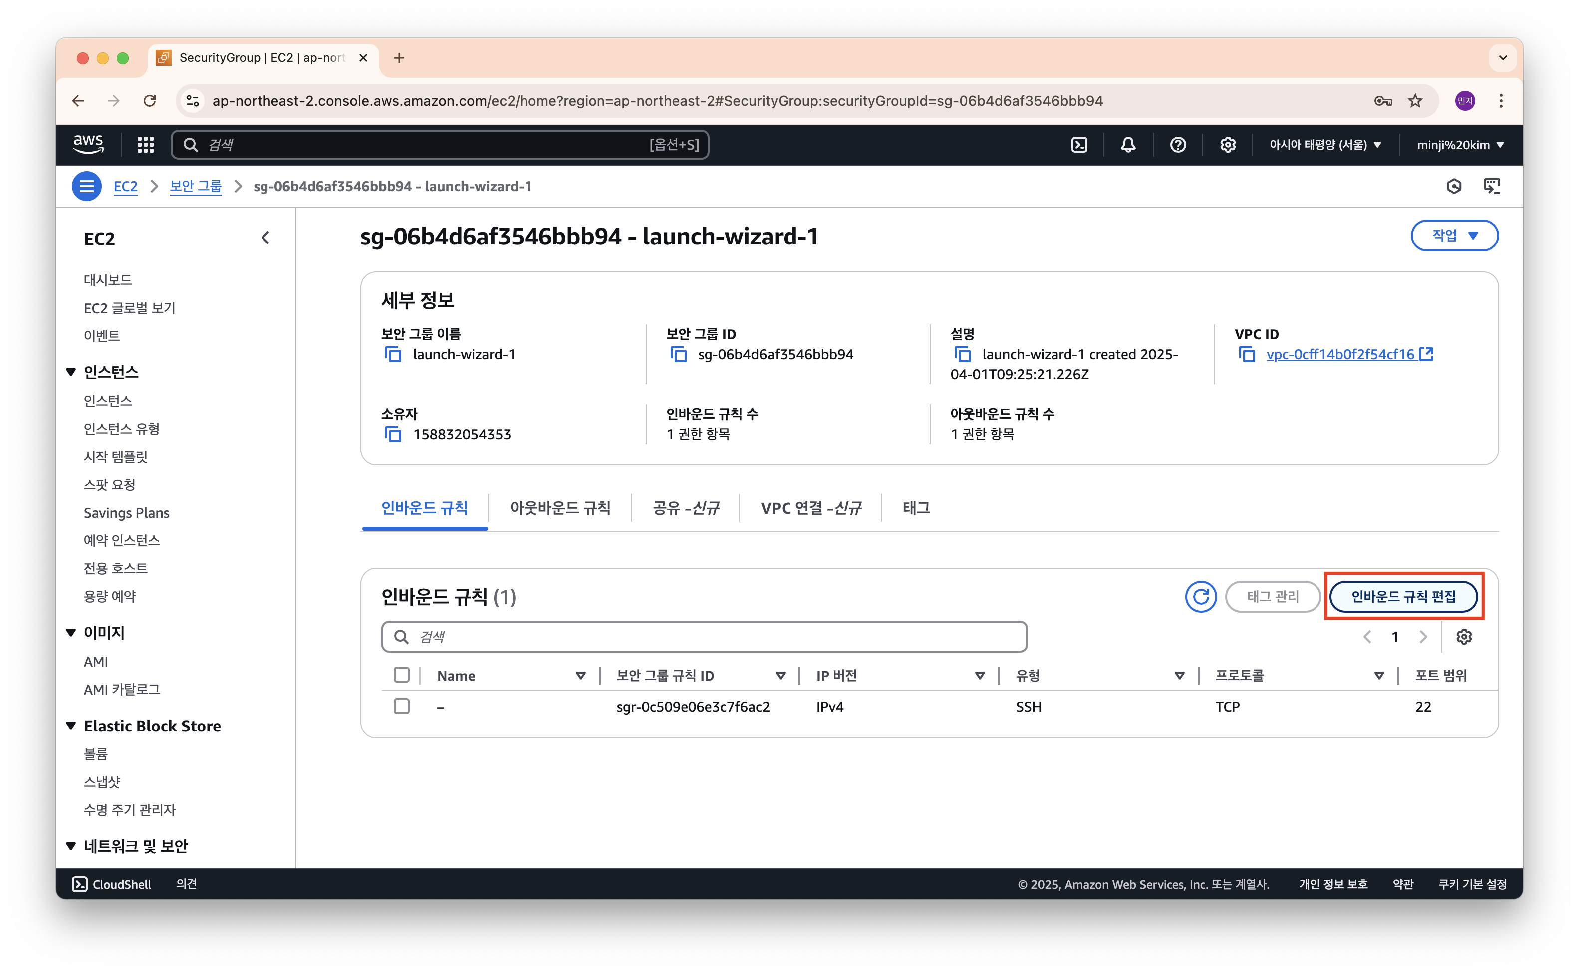
Task: Collapse the 네트워크 및 보안 section
Action: tap(71, 846)
